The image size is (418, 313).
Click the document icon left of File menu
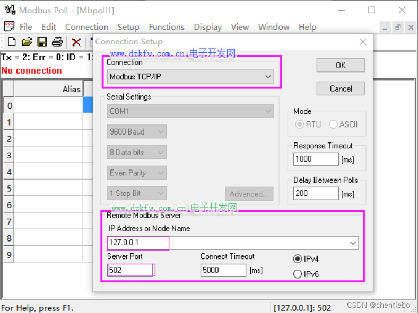[x=10, y=26]
